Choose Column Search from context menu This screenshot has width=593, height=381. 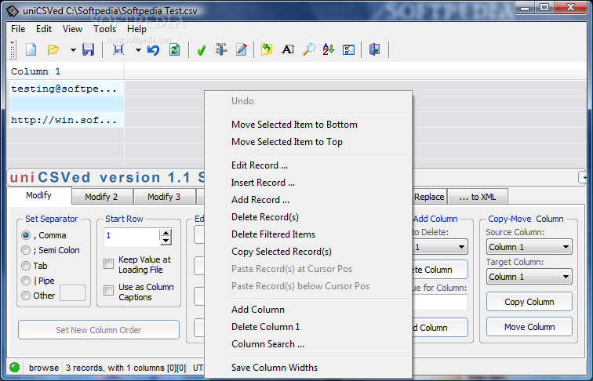click(x=319, y=344)
